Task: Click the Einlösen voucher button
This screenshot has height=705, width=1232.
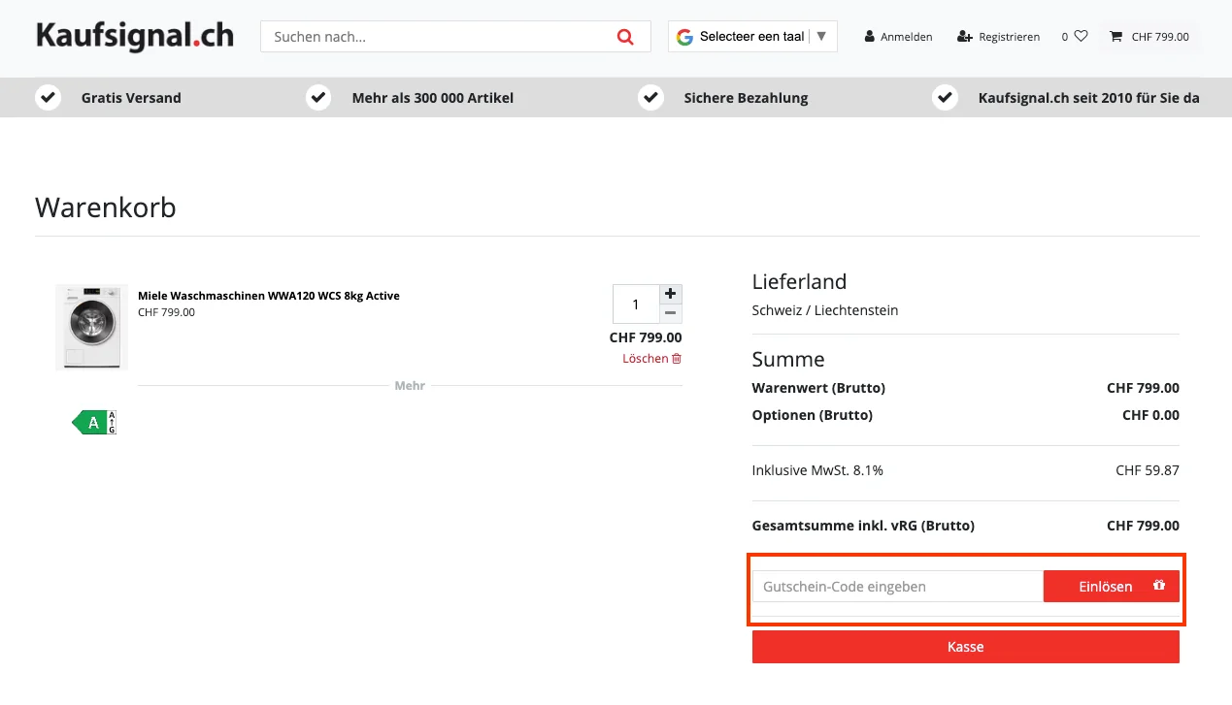Action: [1105, 586]
